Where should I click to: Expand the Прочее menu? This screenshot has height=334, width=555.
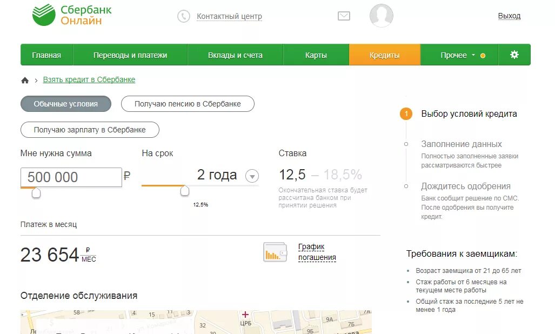459,55
